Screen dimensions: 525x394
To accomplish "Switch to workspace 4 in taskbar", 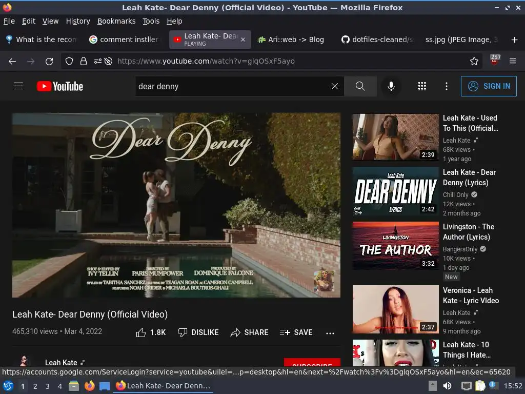I will tap(59, 386).
